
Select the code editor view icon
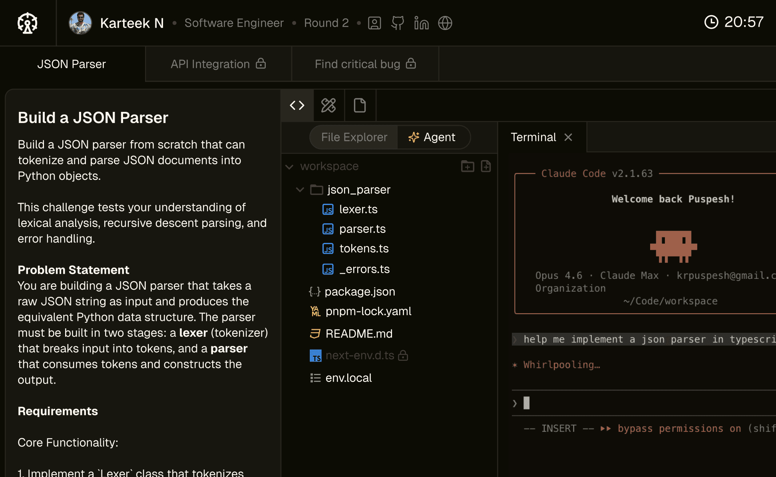(297, 105)
